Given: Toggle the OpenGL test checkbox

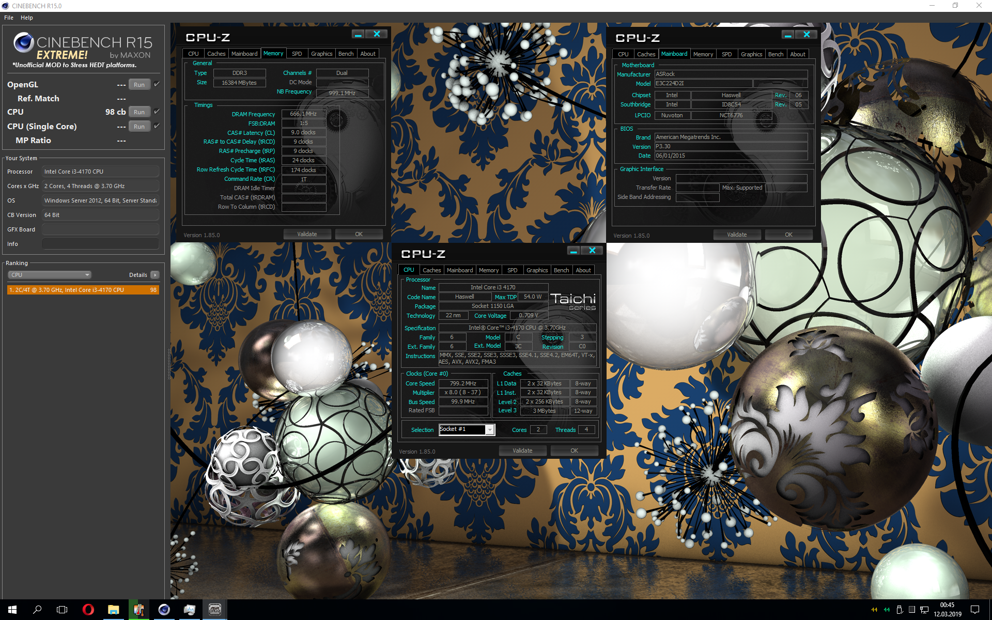Looking at the screenshot, I should (157, 84).
